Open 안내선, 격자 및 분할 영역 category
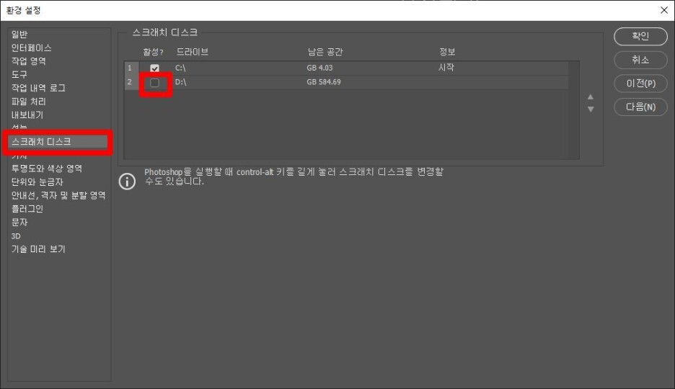The height and width of the screenshot is (389, 675). 58,195
